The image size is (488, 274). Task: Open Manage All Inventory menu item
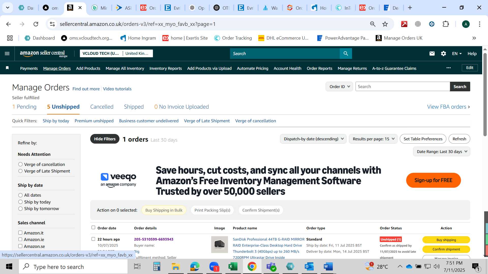click(x=125, y=68)
